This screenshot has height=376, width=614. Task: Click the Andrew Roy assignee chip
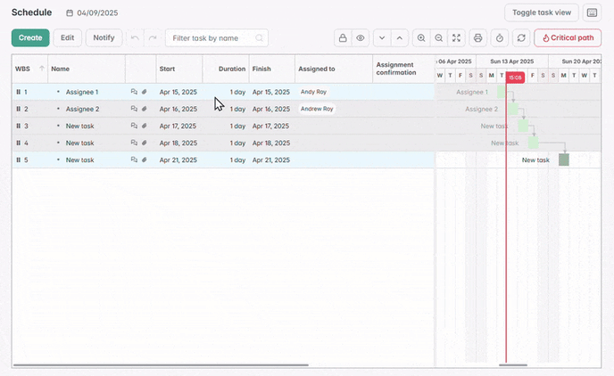coord(317,109)
